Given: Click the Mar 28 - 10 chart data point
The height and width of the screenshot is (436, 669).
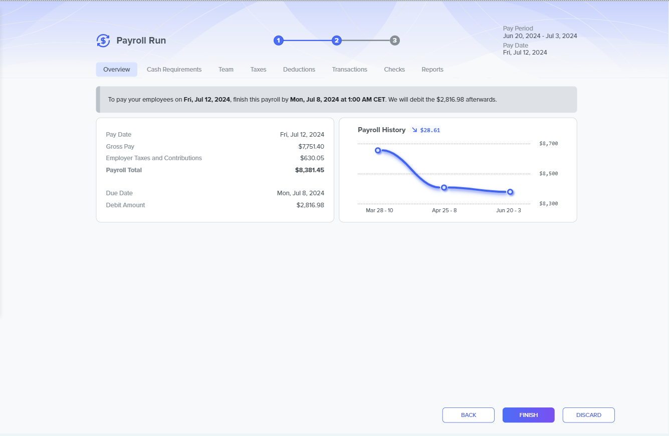Looking at the screenshot, I should point(378,150).
